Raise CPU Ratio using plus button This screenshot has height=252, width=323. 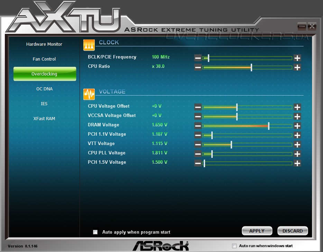tap(297, 67)
